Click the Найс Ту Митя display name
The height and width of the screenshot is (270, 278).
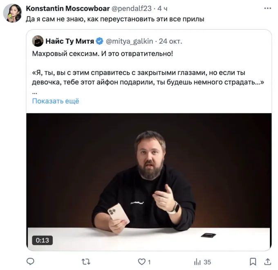69,41
